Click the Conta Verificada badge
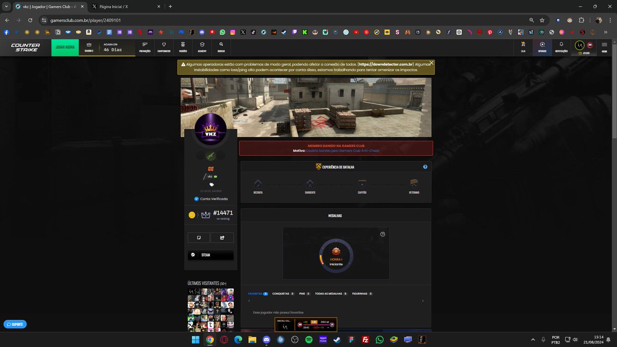Image resolution: width=617 pixels, height=347 pixels. pos(211,199)
